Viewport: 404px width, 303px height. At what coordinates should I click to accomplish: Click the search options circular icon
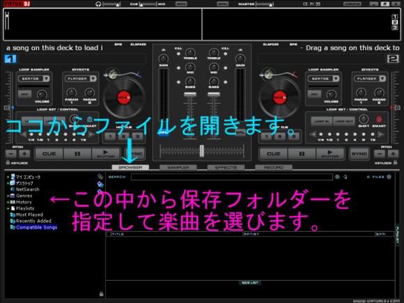[337, 177]
